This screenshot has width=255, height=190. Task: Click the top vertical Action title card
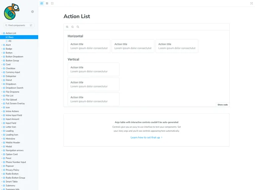click(x=93, y=69)
